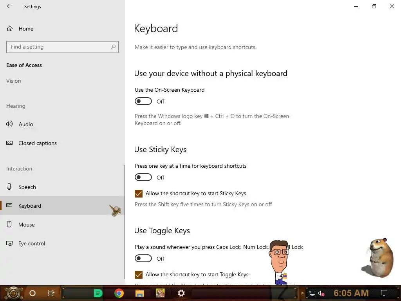Turn on the On-Screen Keyboard toggle

(x=143, y=102)
